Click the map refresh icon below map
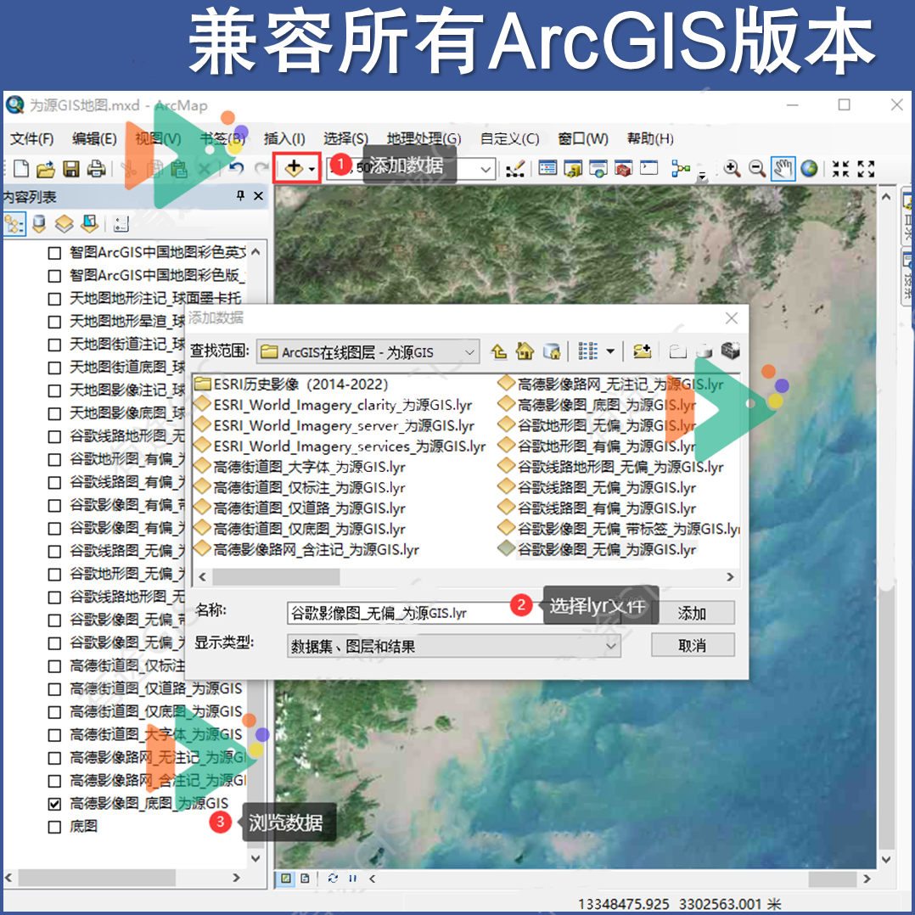This screenshot has height=915, width=915. [x=333, y=879]
